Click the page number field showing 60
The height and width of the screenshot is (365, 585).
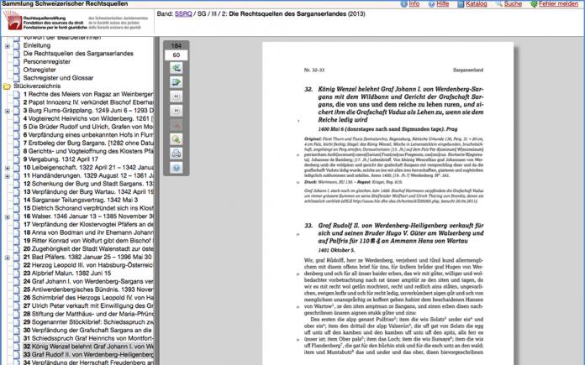tap(177, 55)
